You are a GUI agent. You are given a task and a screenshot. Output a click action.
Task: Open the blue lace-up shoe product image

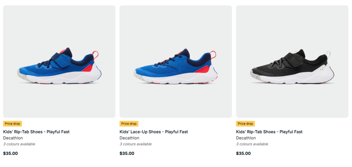(176, 62)
